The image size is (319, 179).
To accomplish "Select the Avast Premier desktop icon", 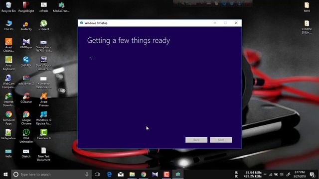I will click(x=43, y=99).
